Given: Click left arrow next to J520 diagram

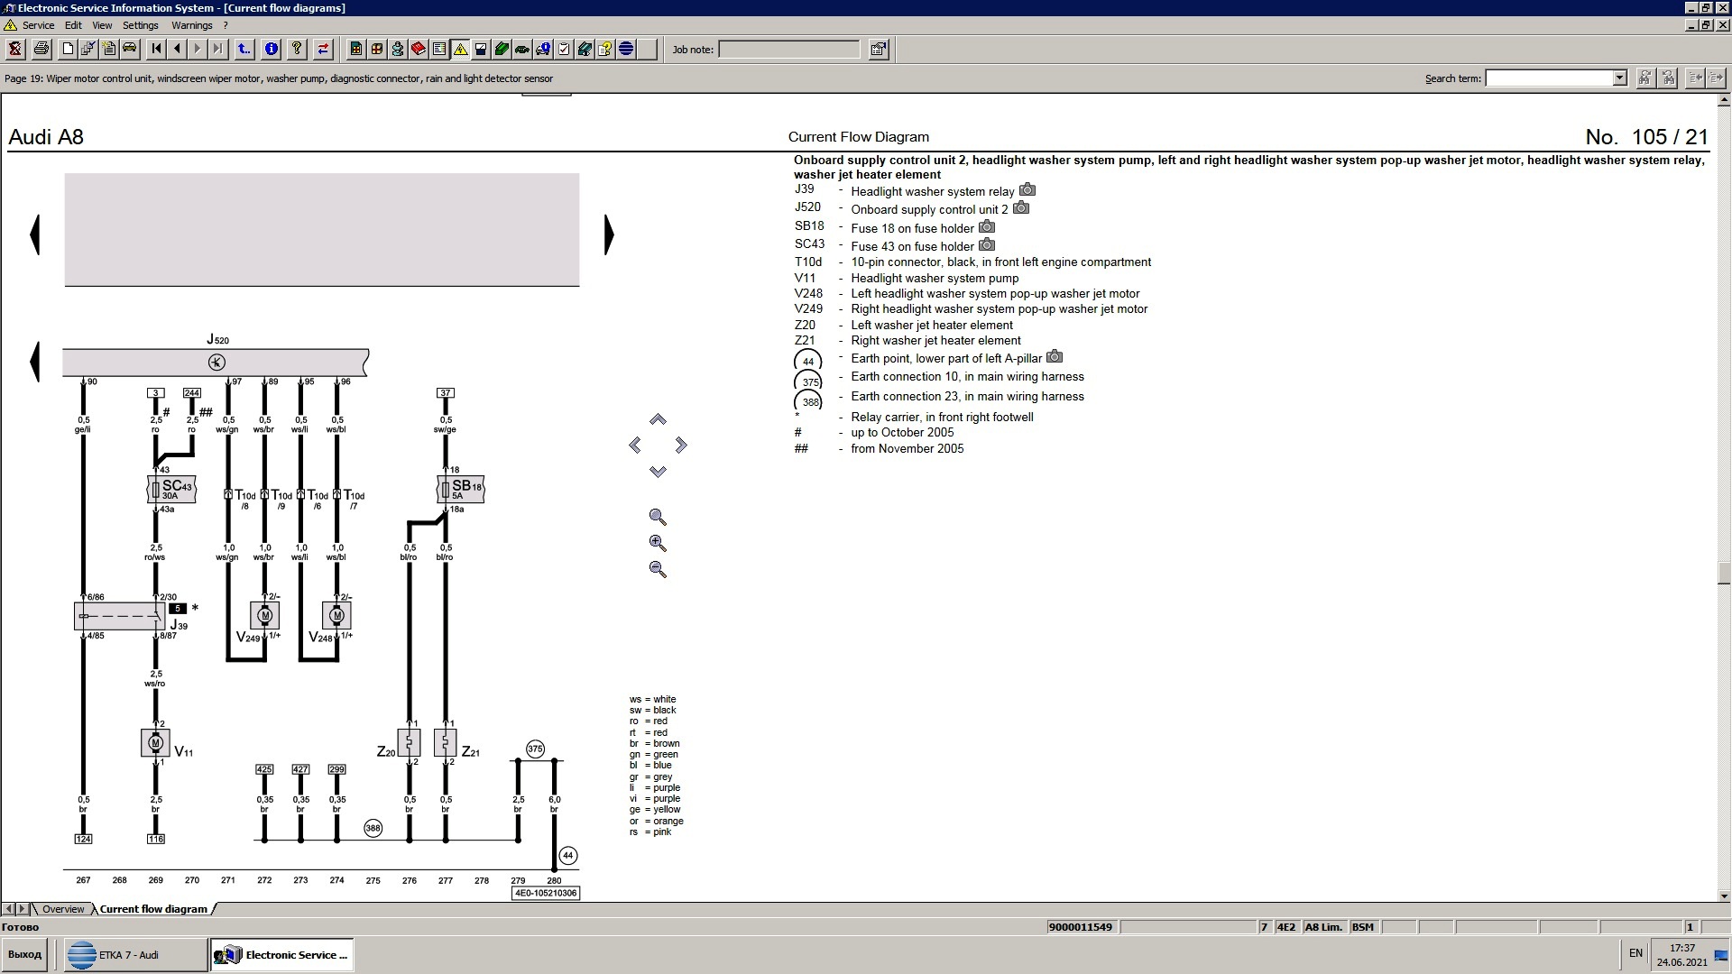Looking at the screenshot, I should coord(35,362).
